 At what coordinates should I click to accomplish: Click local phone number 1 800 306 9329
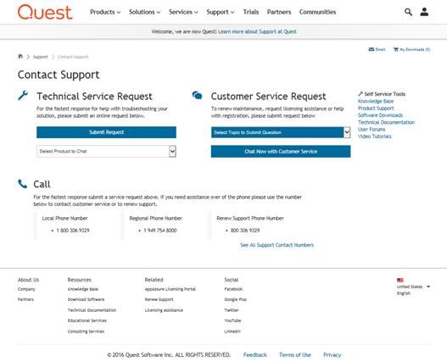click(x=73, y=231)
